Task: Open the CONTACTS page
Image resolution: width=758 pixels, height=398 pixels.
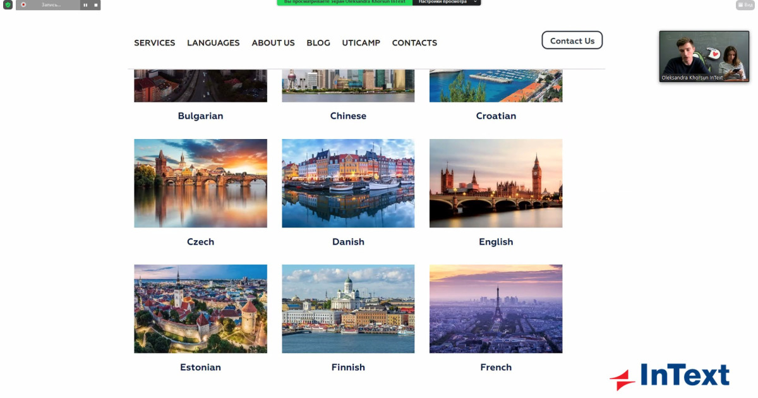Action: click(414, 43)
